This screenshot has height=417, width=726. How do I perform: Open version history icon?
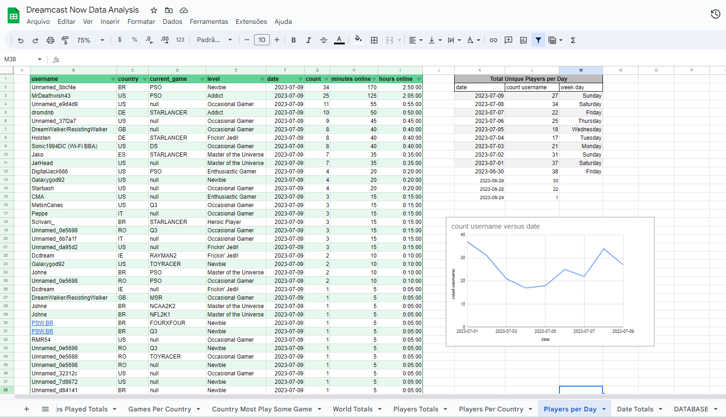(715, 14)
